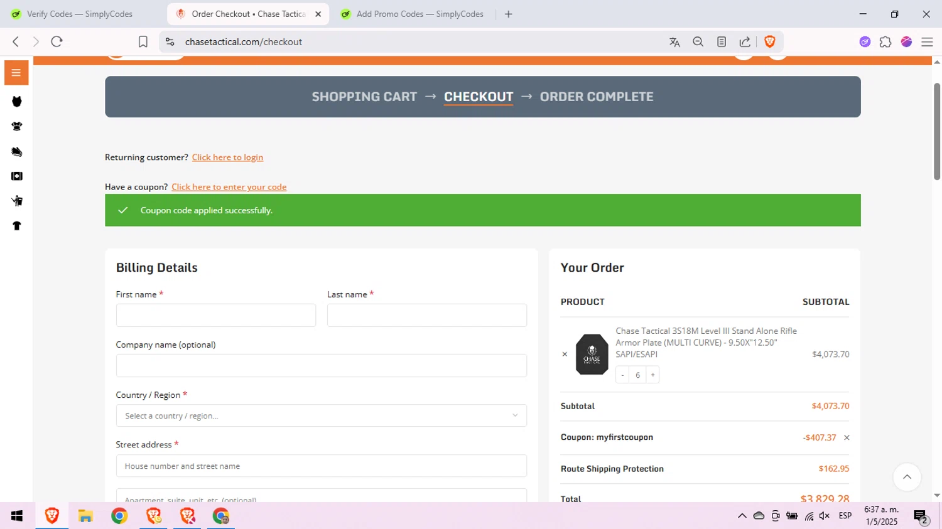The width and height of the screenshot is (942, 529).
Task: Close the Order Checkout tab
Action: tap(318, 14)
